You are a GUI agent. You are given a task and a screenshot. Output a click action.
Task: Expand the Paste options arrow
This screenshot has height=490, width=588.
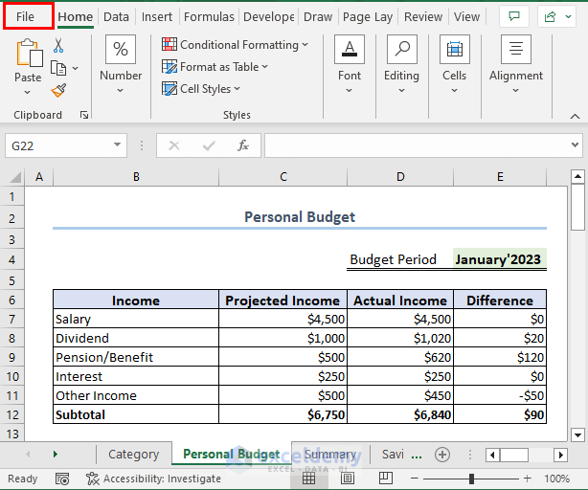[x=28, y=92]
